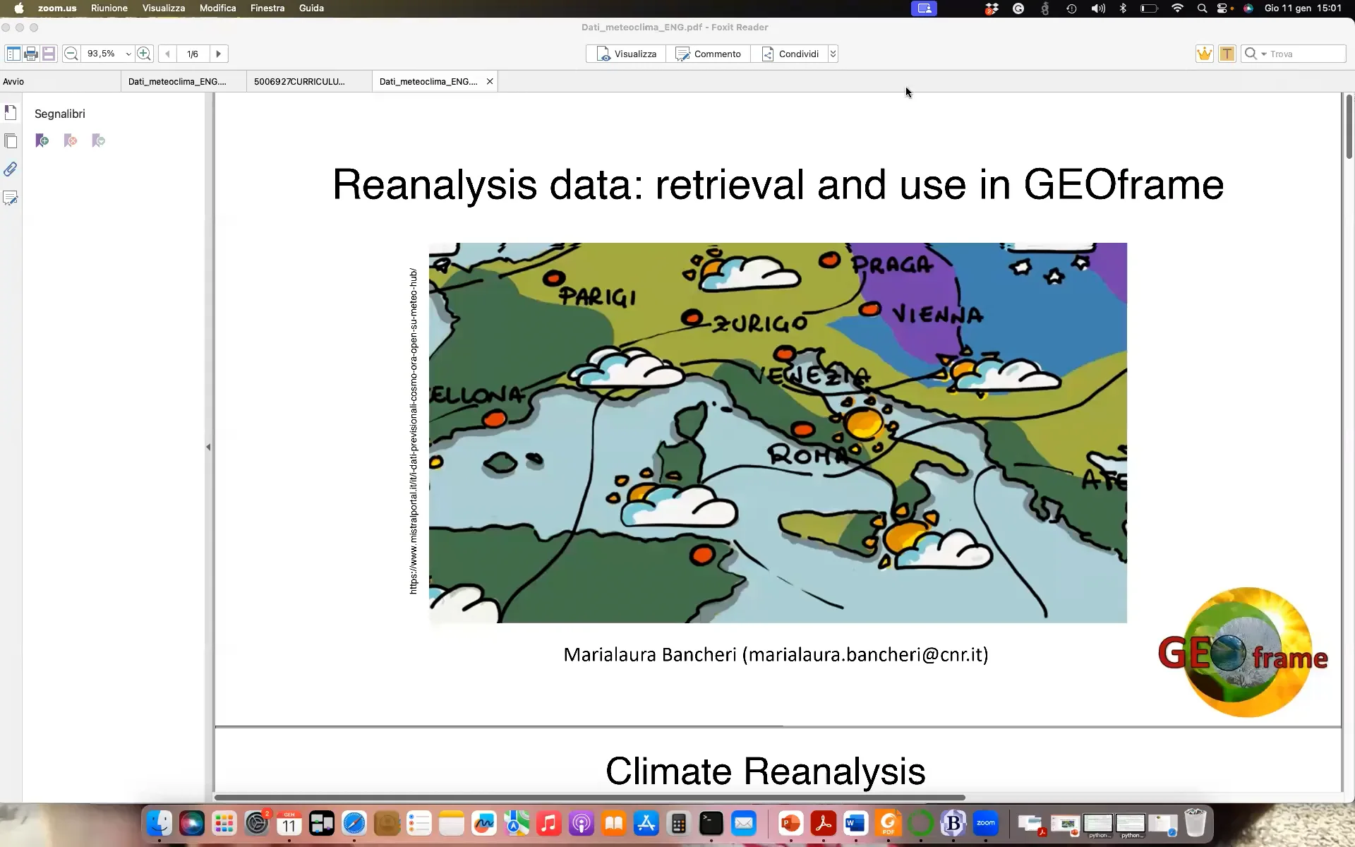
Task: Switch to the 5006927CURRICULU tab
Action: pos(309,81)
